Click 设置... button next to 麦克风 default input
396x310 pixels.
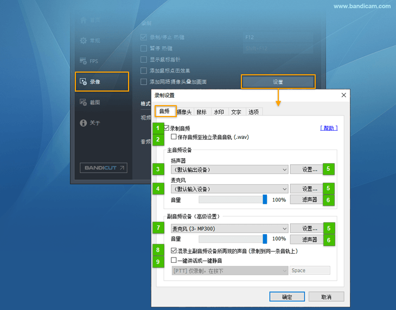(x=306, y=189)
